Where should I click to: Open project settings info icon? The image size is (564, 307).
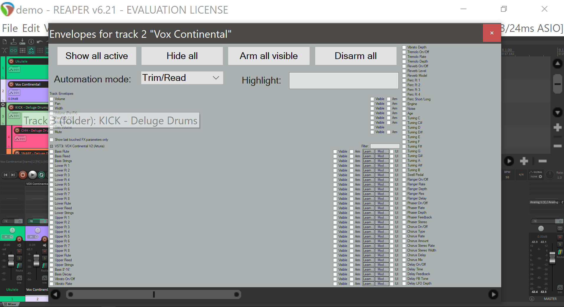31,42
